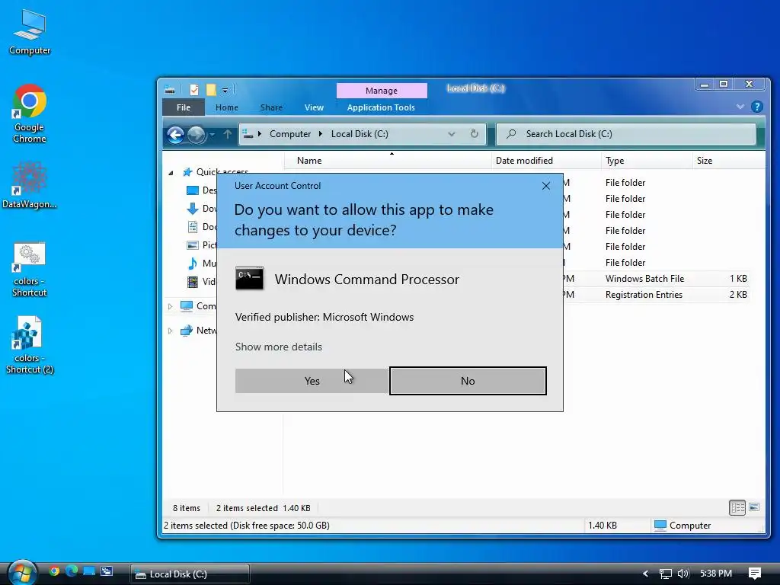Click Local Disk (C:) address breadcrumb
The image size is (780, 585).
coord(360,134)
